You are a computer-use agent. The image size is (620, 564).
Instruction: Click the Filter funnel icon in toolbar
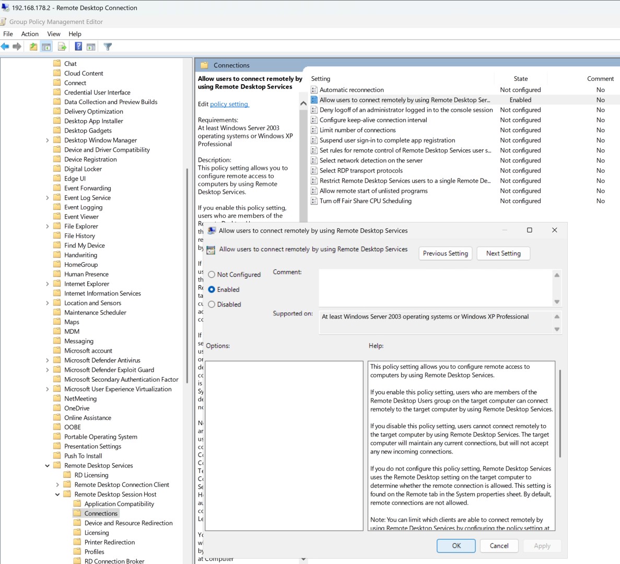tap(108, 46)
